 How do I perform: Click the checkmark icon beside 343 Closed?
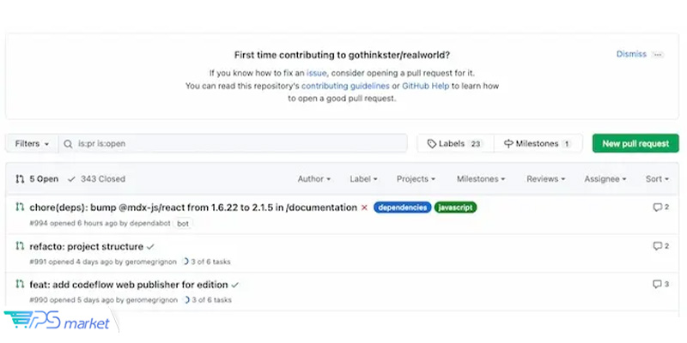pyautogui.click(x=72, y=179)
